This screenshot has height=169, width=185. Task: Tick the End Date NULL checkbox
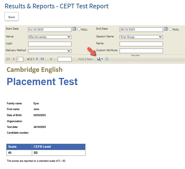point(170,29)
